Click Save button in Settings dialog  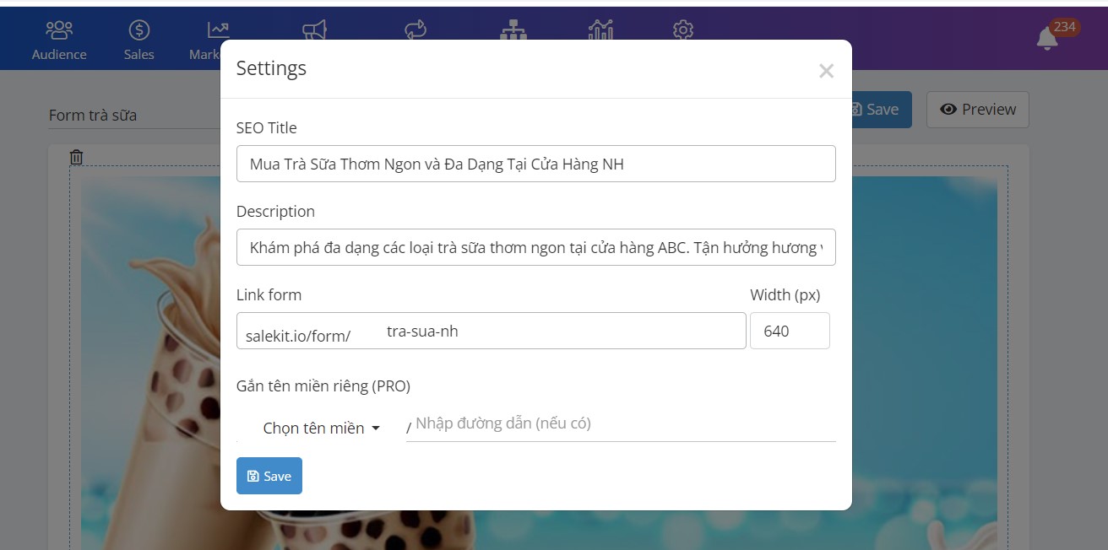coord(269,476)
